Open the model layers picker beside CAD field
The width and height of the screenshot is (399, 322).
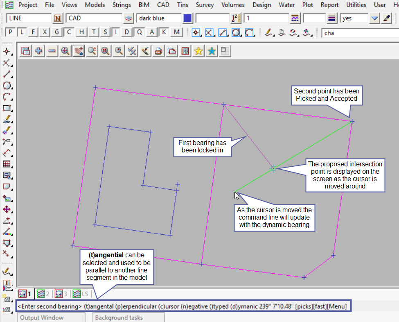(129, 18)
